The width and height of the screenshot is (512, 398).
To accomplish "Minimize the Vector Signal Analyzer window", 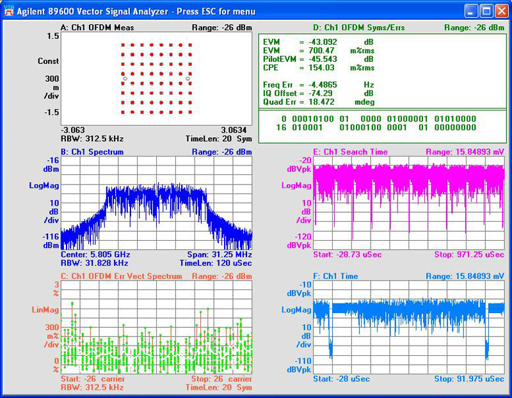I will click(472, 11).
